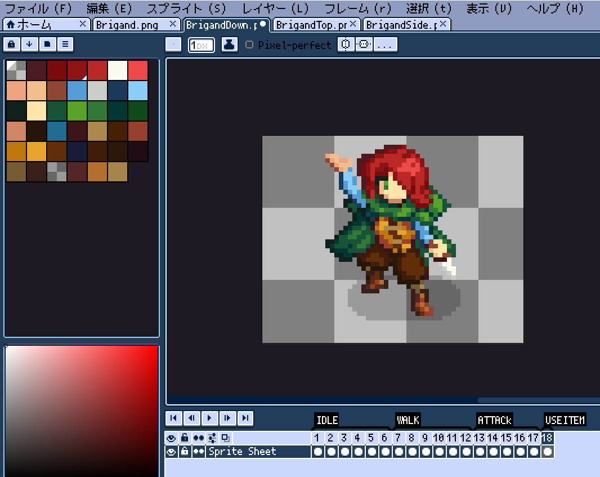Select the ATTACK animation tag
Viewport: 600px width, 477px height.
tap(494, 420)
